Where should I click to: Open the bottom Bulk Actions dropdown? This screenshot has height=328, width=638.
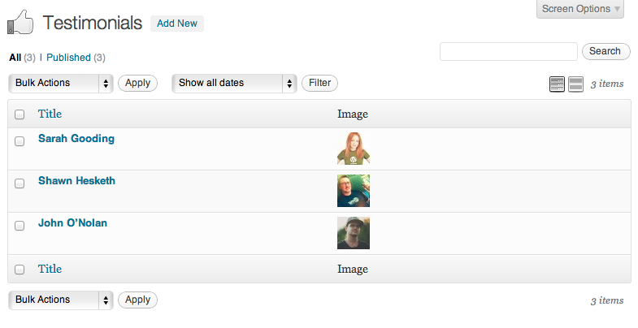[60, 300]
